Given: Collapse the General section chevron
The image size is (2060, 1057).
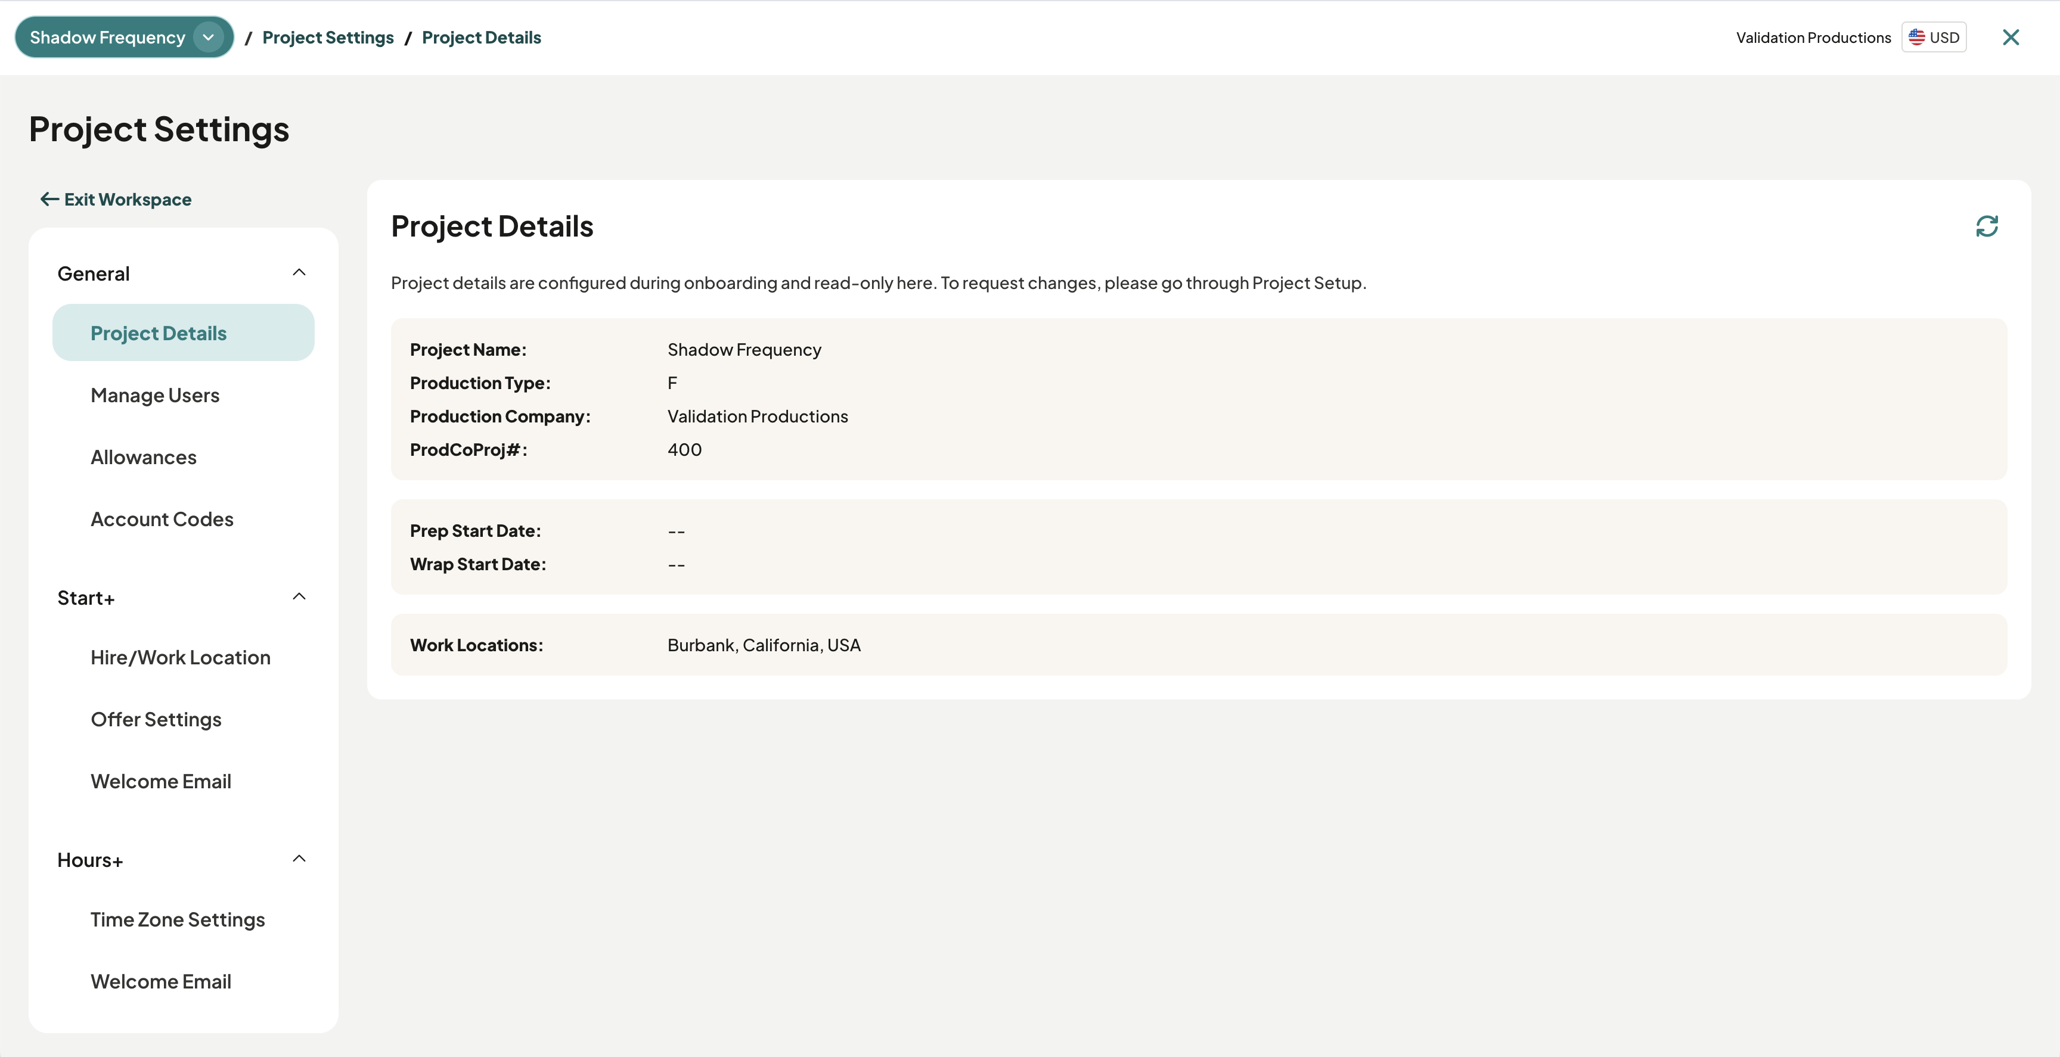Looking at the screenshot, I should pos(299,273).
